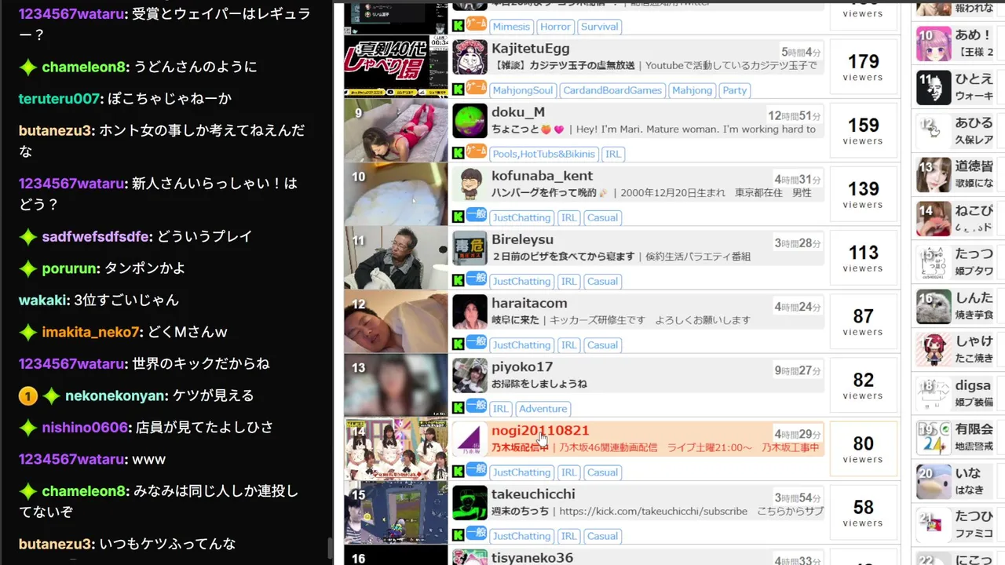This screenshot has width=1005, height=565.
Task: Open KajitetuEgg's profile avatar
Action: click(470, 57)
